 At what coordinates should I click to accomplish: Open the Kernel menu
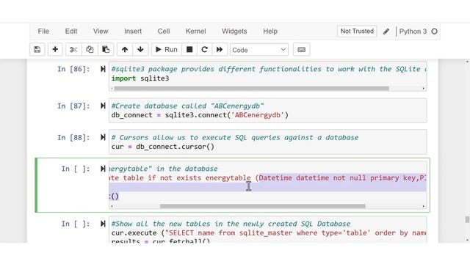196,31
